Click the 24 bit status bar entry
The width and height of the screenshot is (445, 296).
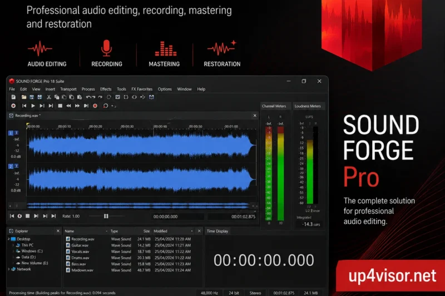pyautogui.click(x=234, y=293)
